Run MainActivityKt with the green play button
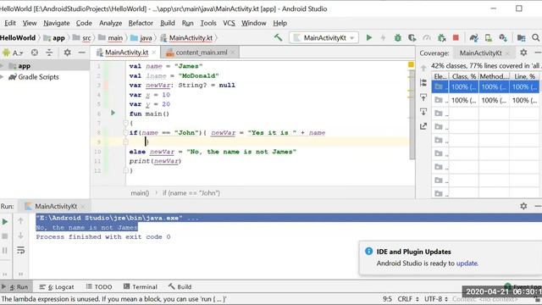 click(x=369, y=37)
